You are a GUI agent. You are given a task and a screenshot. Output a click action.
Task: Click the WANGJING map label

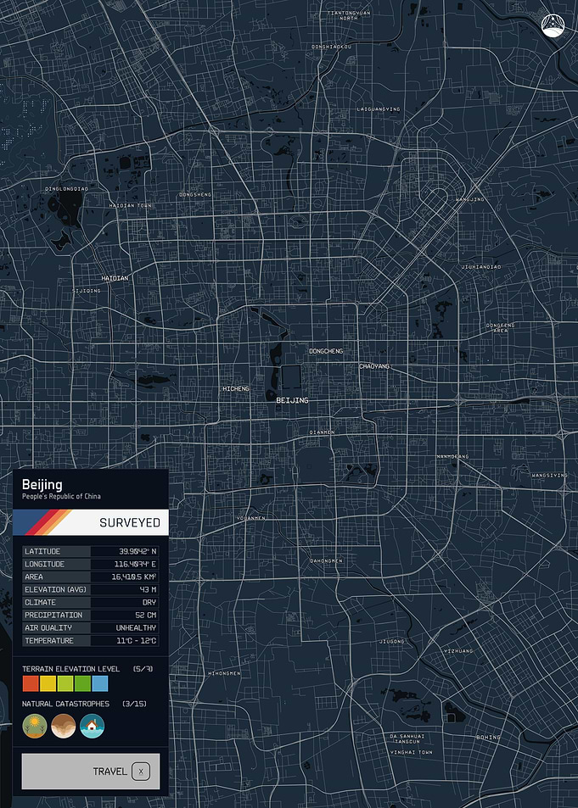(x=470, y=199)
